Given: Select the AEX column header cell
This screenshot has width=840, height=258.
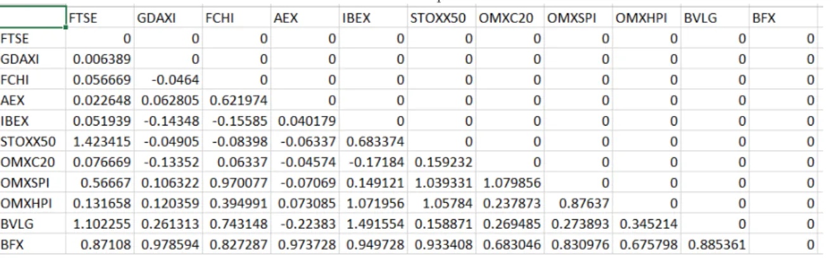Looking at the screenshot, I should tap(305, 18).
